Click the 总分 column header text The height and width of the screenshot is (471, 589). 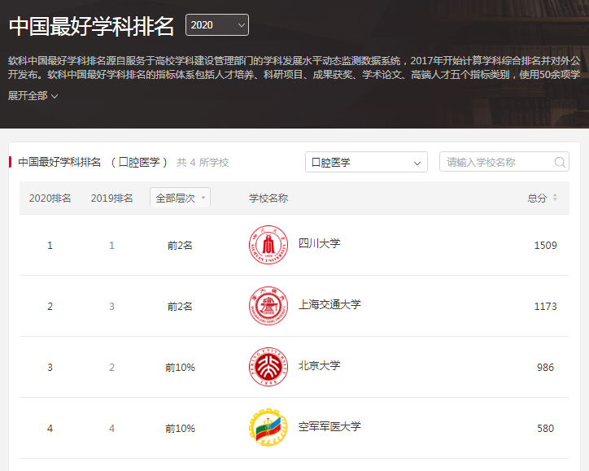537,198
